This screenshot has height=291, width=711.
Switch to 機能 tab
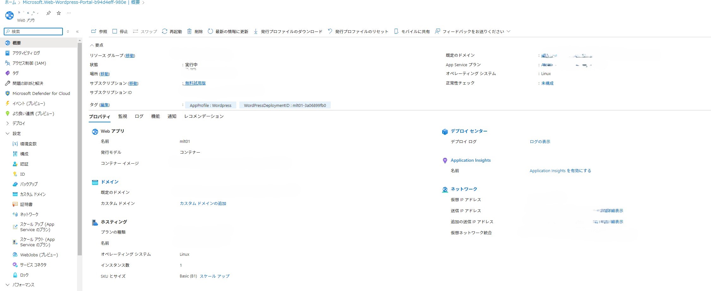pos(155,116)
